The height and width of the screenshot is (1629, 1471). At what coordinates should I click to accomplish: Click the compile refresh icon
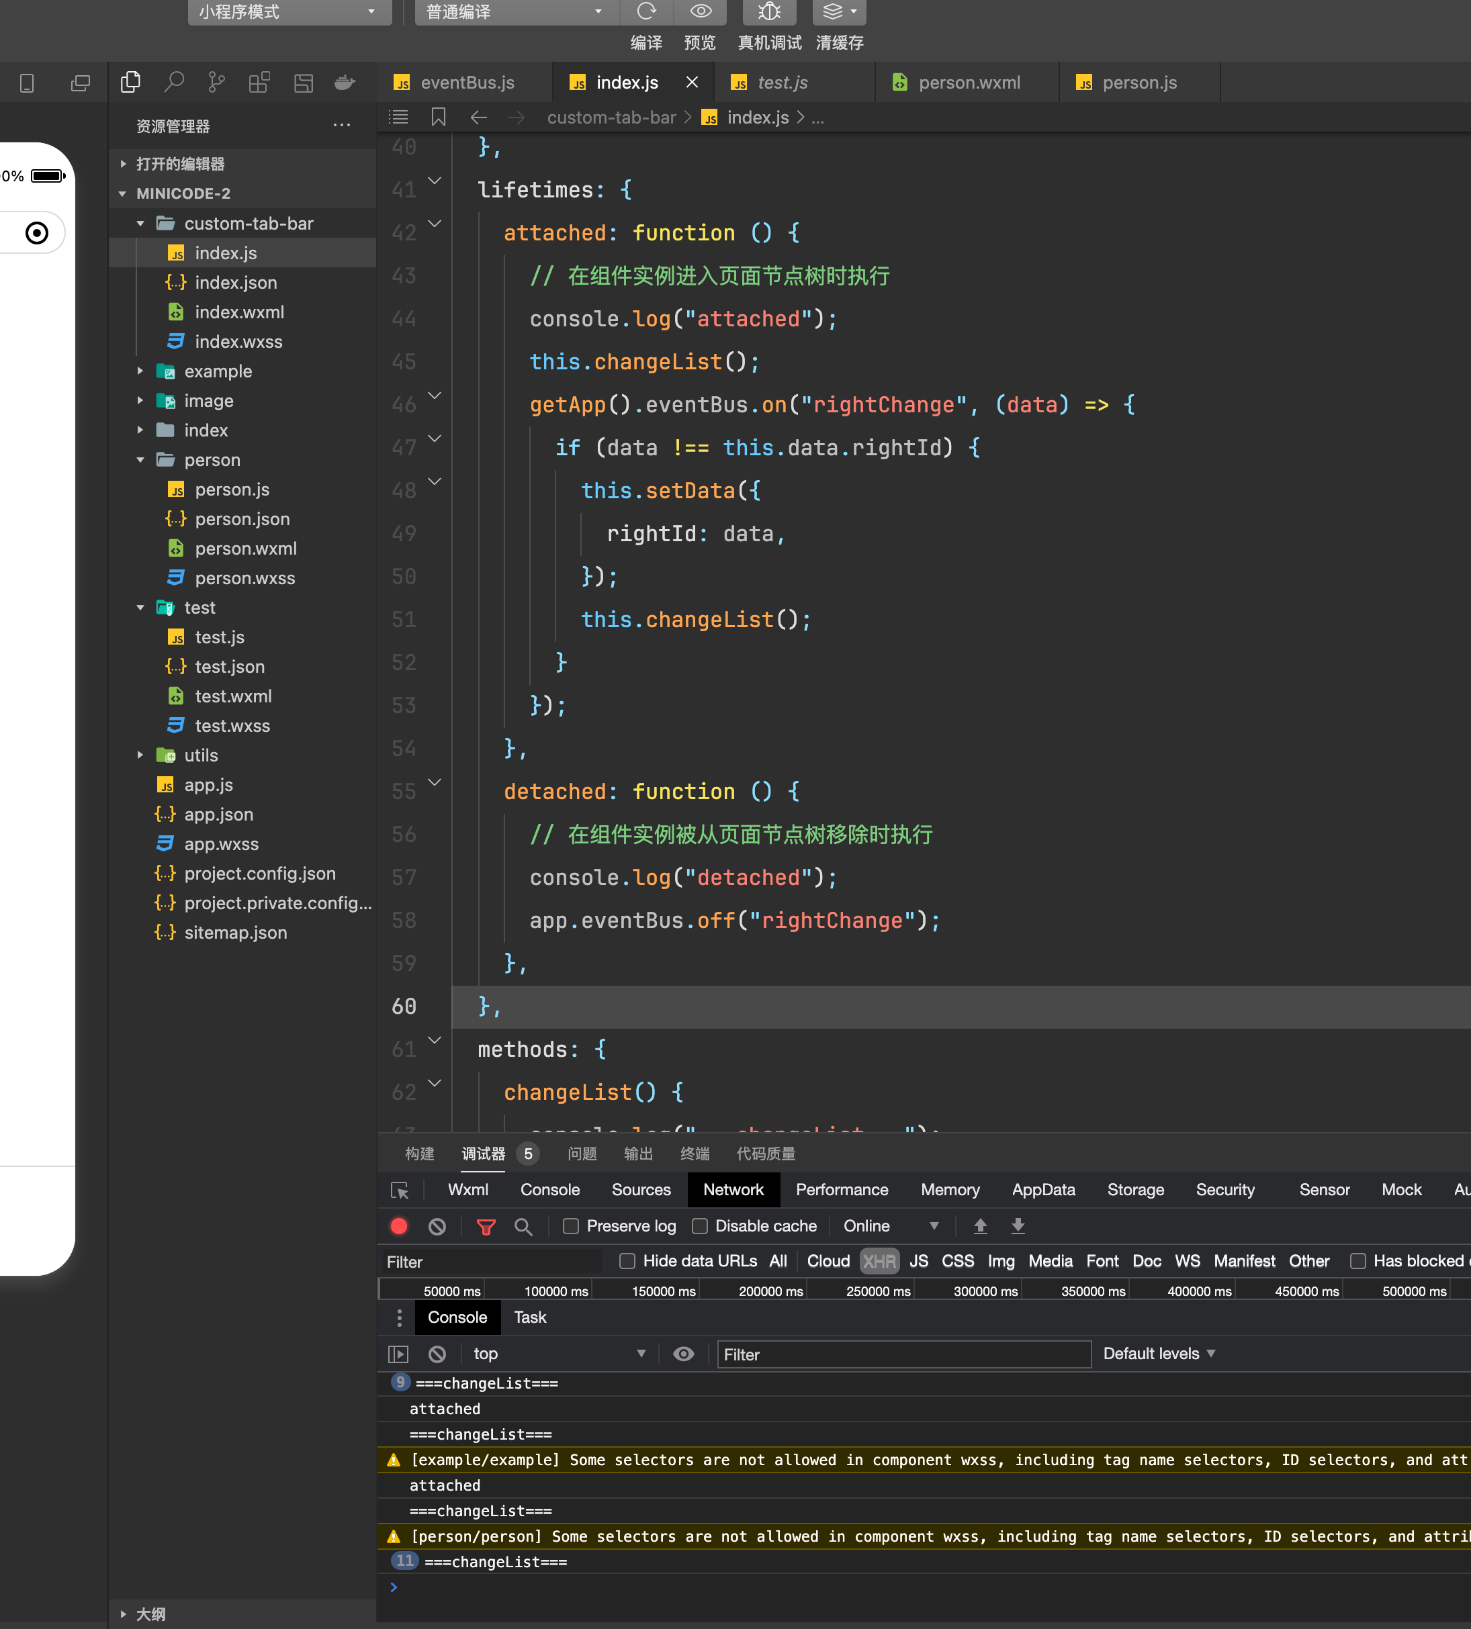[645, 11]
